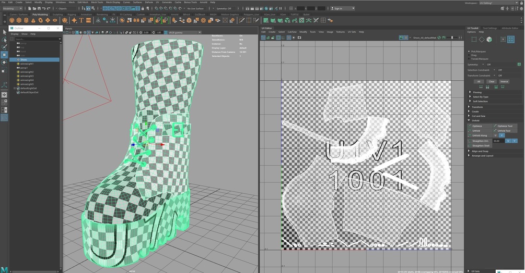525x273 pixels.
Task: Toggle the Unfold Along U direction button
Action: (496, 135)
